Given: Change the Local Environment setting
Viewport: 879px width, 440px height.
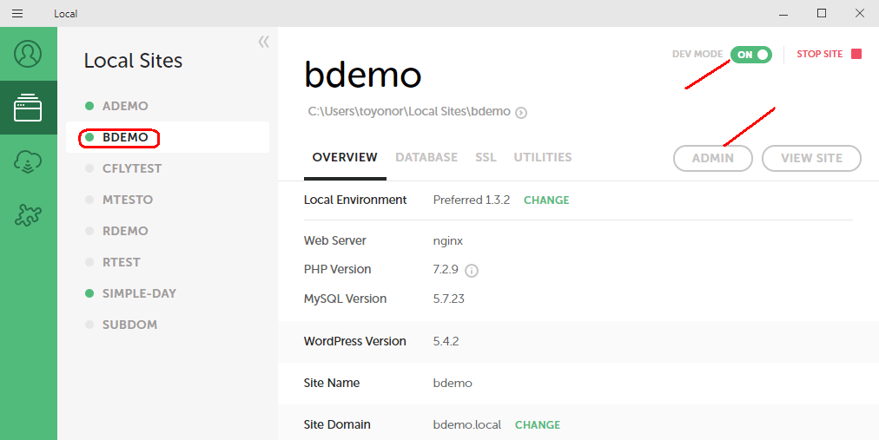Looking at the screenshot, I should (x=546, y=200).
